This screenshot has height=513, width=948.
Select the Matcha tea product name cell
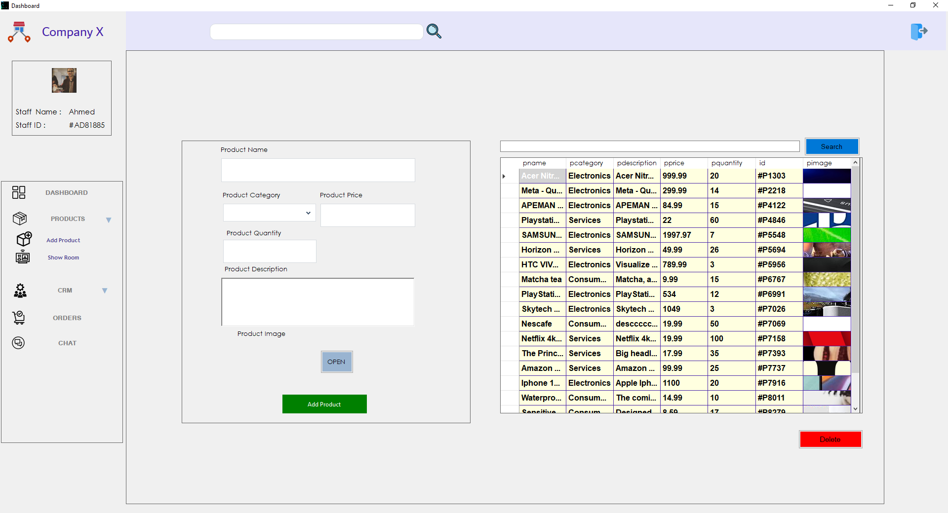coord(542,280)
